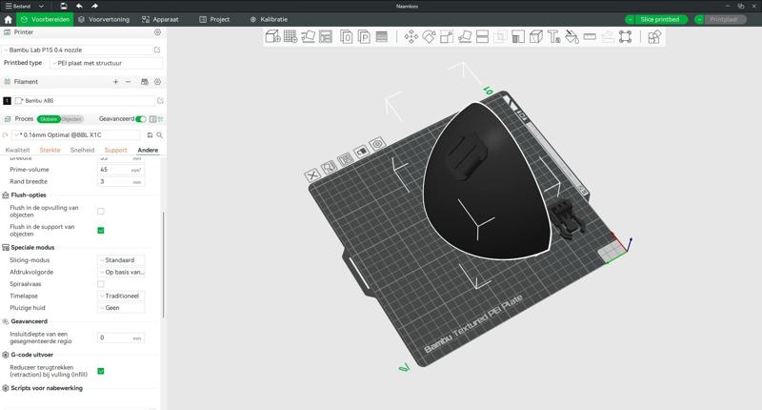The image size is (762, 410).
Task: Open the Snelheid settings tab
Action: tap(82, 151)
